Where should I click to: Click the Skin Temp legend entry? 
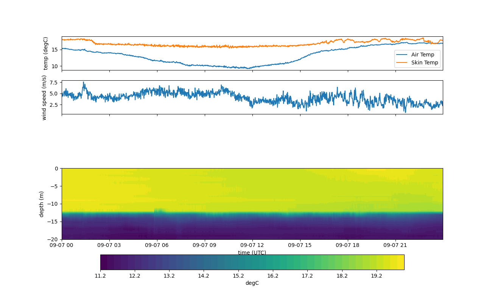point(425,62)
